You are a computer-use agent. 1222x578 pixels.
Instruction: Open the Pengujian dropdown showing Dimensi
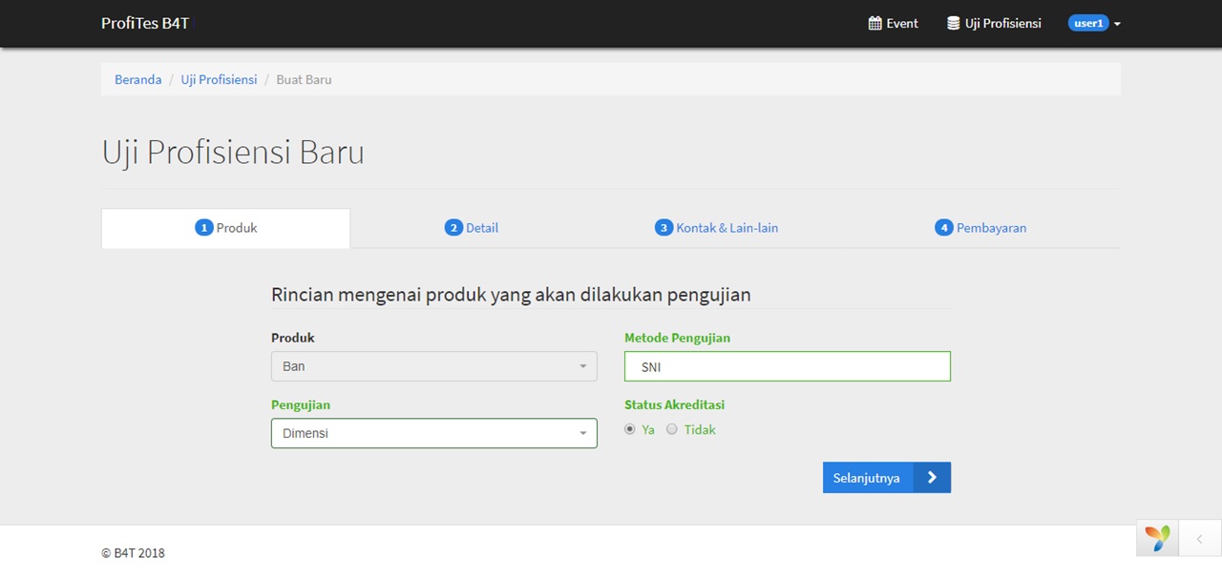click(x=433, y=433)
